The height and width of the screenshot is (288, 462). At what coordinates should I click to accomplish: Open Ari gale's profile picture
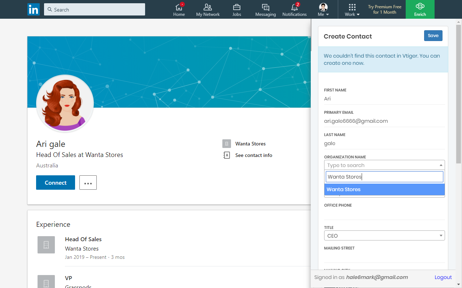click(x=65, y=104)
